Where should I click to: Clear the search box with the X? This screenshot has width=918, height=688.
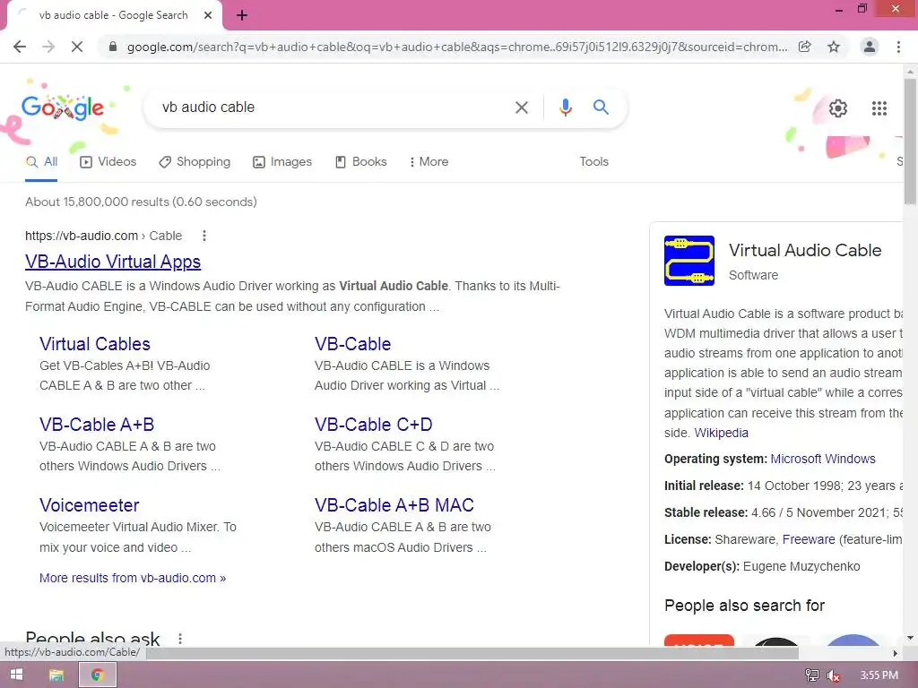(x=521, y=107)
